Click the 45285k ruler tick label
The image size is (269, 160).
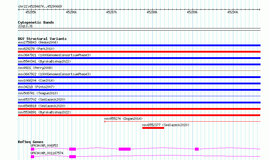click(x=31, y=12)
